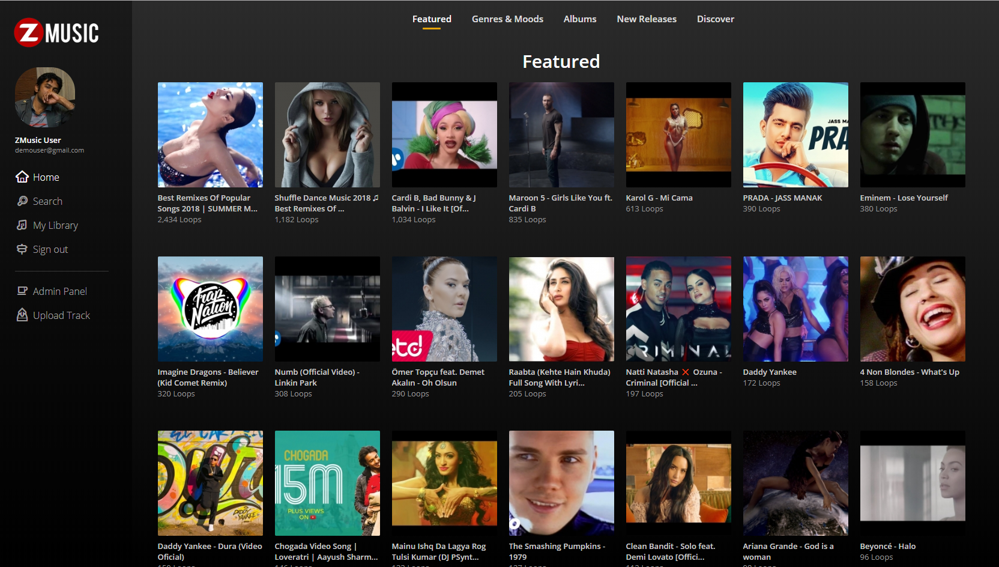Open Shuffle Dance Music 2018 thumbnail
Image resolution: width=999 pixels, height=567 pixels.
[x=327, y=135]
